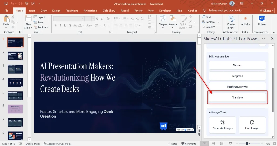277x146 pixels.
Task: Click the Undo arrow in quick access toolbar
Action: tap(12, 4)
